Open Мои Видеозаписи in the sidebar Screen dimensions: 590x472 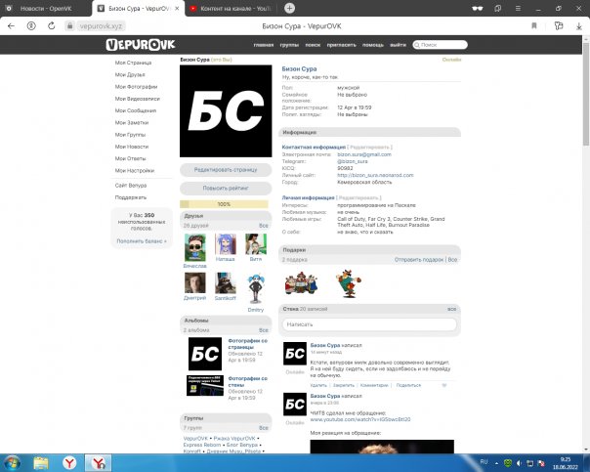138,99
